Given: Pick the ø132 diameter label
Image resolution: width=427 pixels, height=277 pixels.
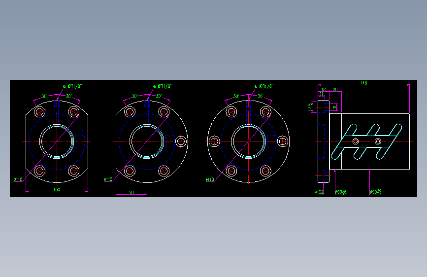Looking at the screenshot, I should tap(319, 192).
